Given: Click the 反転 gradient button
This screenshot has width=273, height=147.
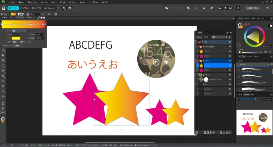Looking at the screenshot, I should (x=17, y=46).
